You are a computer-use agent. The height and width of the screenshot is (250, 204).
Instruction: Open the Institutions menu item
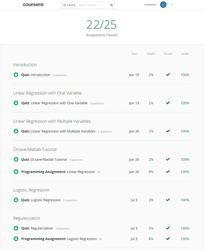[150, 5]
